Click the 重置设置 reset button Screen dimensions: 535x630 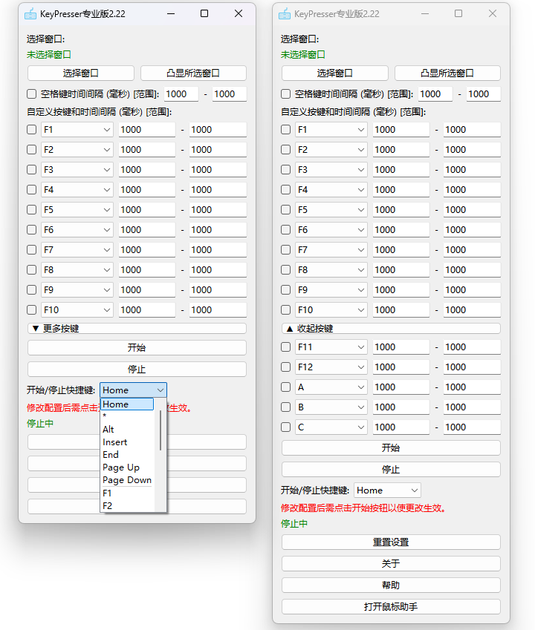pos(391,542)
